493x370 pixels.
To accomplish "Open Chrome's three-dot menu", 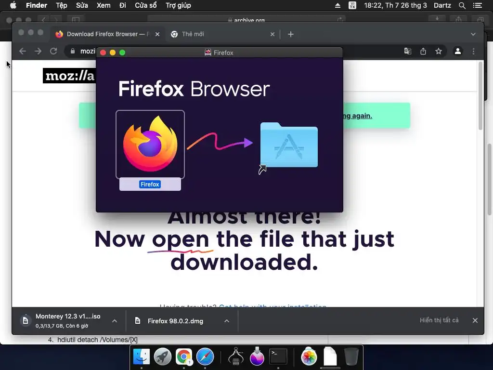I will point(474,51).
